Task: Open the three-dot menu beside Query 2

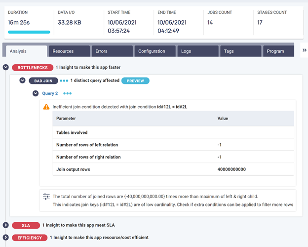Action: [67, 93]
